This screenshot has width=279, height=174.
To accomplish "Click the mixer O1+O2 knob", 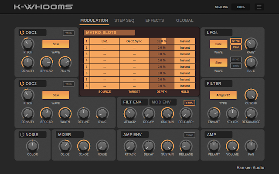I will click(84, 146).
